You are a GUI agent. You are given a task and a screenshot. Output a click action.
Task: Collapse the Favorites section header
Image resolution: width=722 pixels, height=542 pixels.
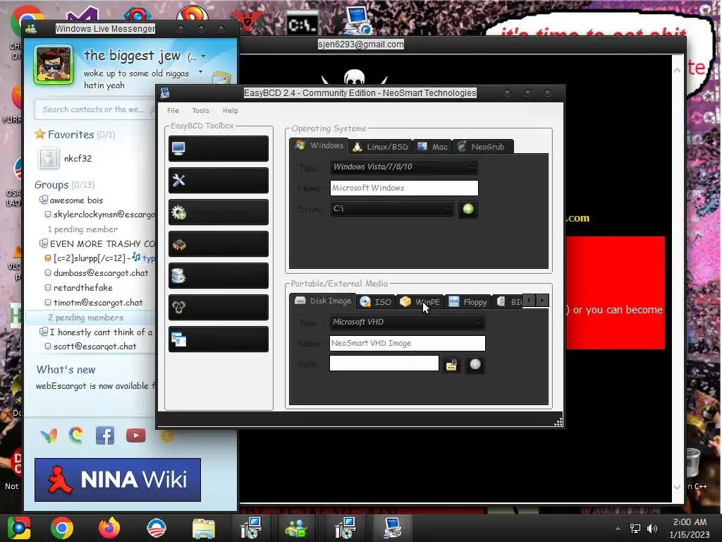(x=75, y=135)
